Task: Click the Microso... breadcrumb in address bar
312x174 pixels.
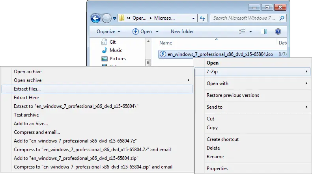Action: 164,18
